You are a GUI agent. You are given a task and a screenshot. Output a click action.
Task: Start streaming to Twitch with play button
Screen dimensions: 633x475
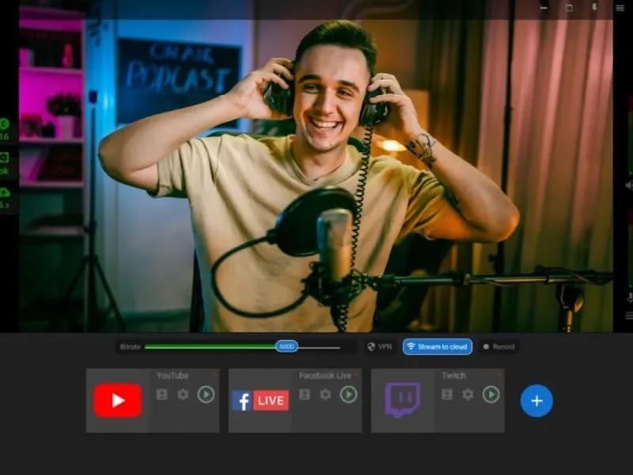click(x=491, y=394)
